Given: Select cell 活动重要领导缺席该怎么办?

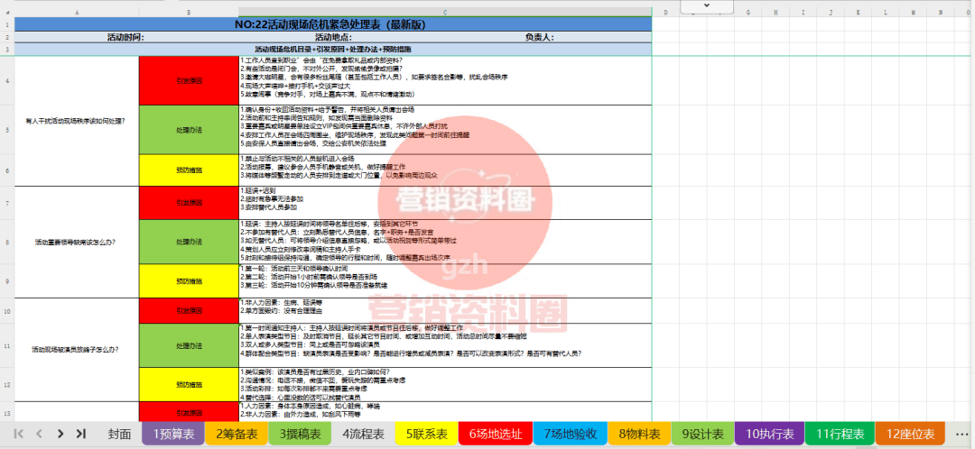Looking at the screenshot, I should point(77,242).
